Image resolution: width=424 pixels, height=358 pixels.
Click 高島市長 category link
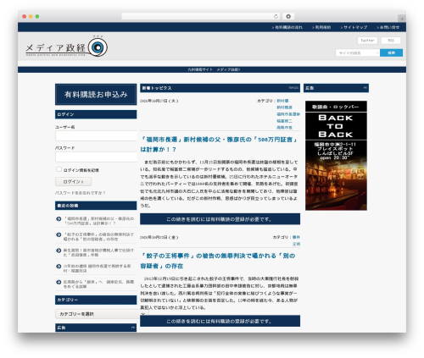point(284,128)
